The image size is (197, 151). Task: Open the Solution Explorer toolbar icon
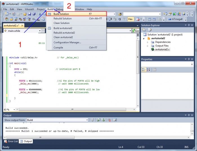click(x=165, y=14)
